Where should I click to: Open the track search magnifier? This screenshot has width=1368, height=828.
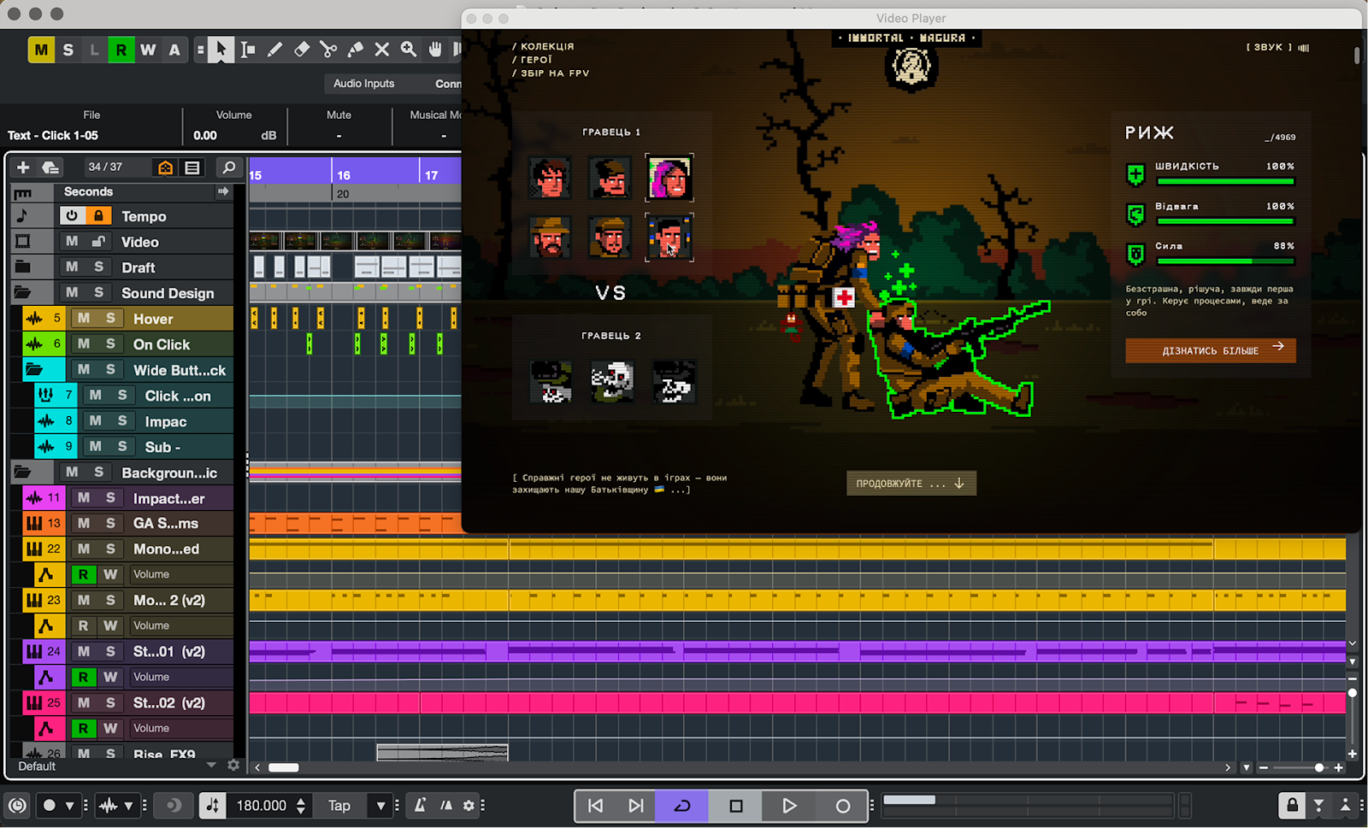pyautogui.click(x=228, y=167)
